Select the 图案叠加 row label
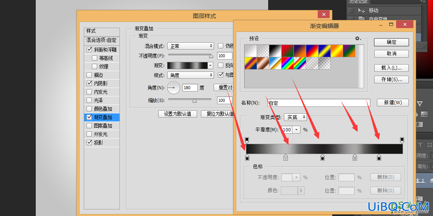Viewport: 433px width, 216px height. 103,126
